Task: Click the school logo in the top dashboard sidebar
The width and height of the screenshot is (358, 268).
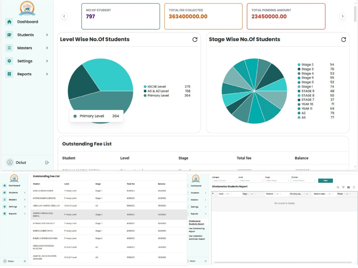Action: tap(27, 8)
